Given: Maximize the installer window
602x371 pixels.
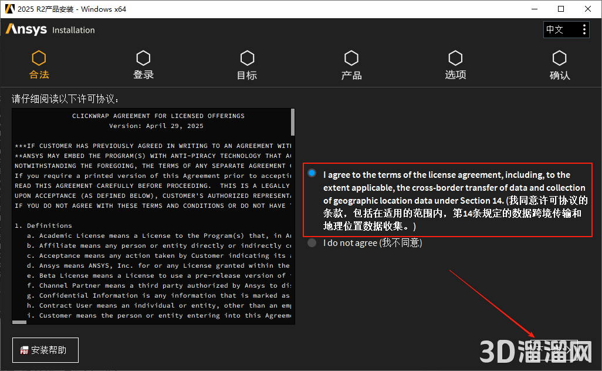Looking at the screenshot, I should 560,9.
